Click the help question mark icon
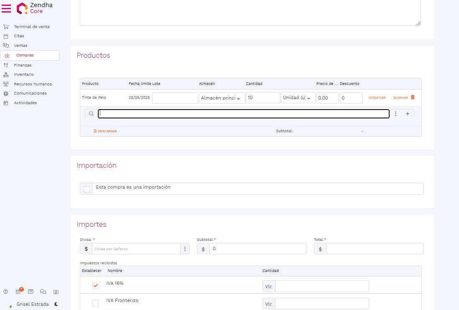 (6, 292)
